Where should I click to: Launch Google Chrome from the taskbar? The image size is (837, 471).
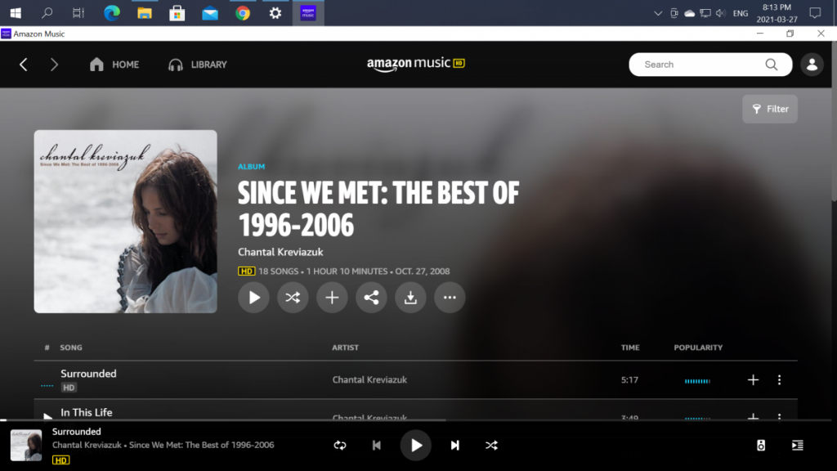point(243,13)
